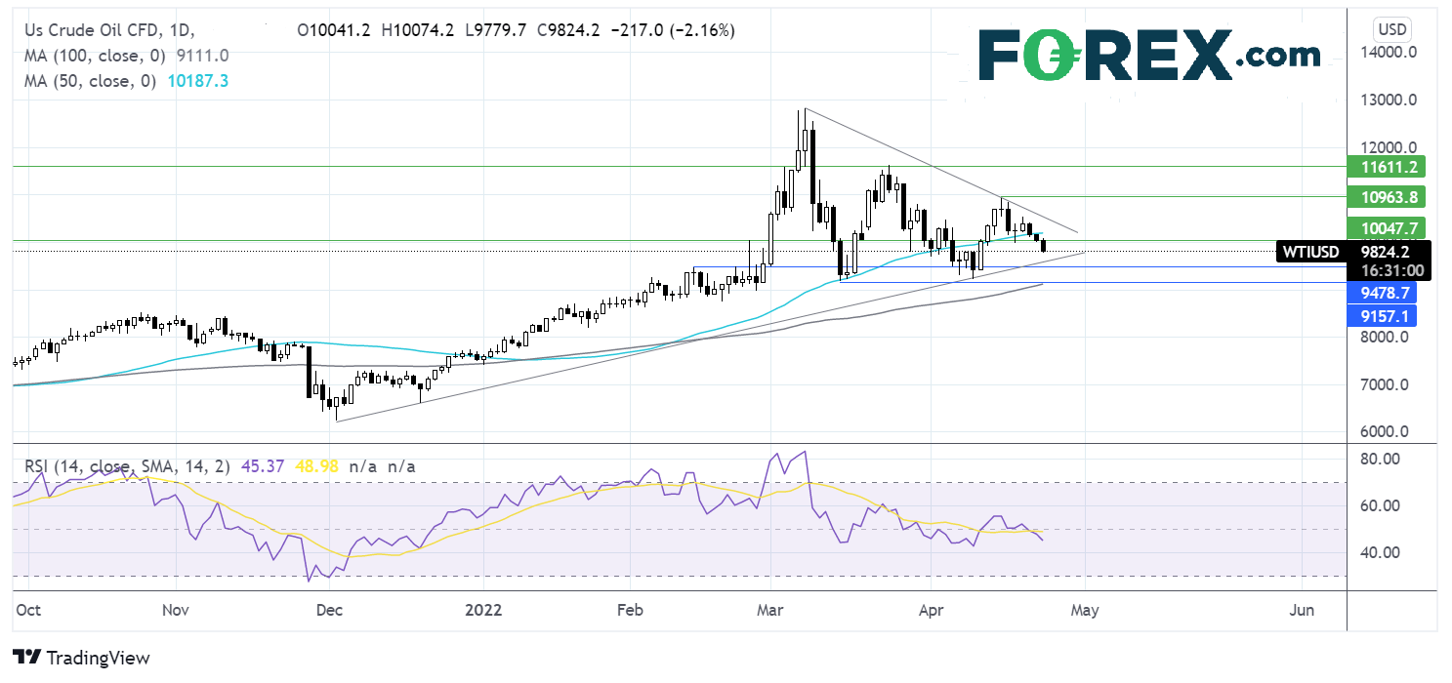
Task: Click the TradingView logo icon
Action: click(x=26, y=658)
